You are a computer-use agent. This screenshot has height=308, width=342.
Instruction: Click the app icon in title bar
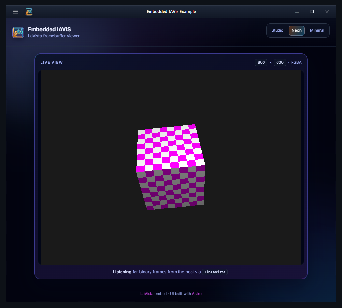(29, 12)
